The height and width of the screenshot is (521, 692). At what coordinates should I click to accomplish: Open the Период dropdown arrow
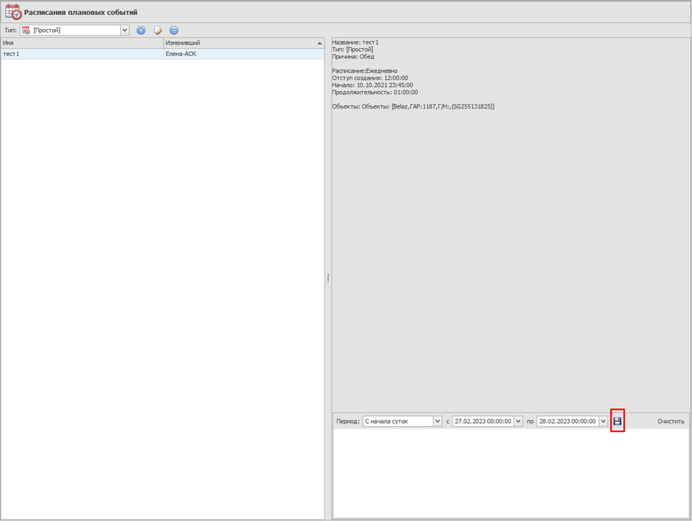[x=438, y=422]
